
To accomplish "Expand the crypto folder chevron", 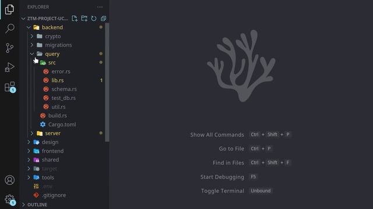I will pos(32,36).
